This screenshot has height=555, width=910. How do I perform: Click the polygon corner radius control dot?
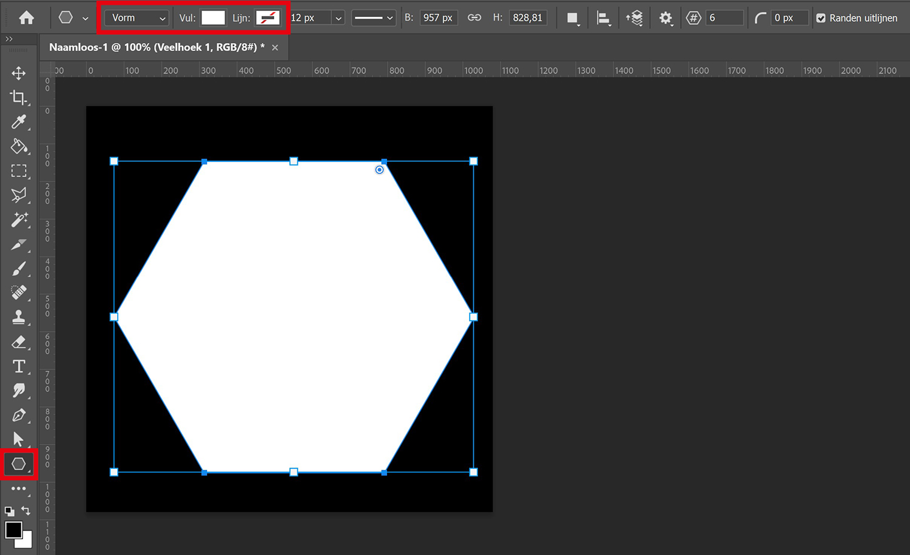[379, 170]
